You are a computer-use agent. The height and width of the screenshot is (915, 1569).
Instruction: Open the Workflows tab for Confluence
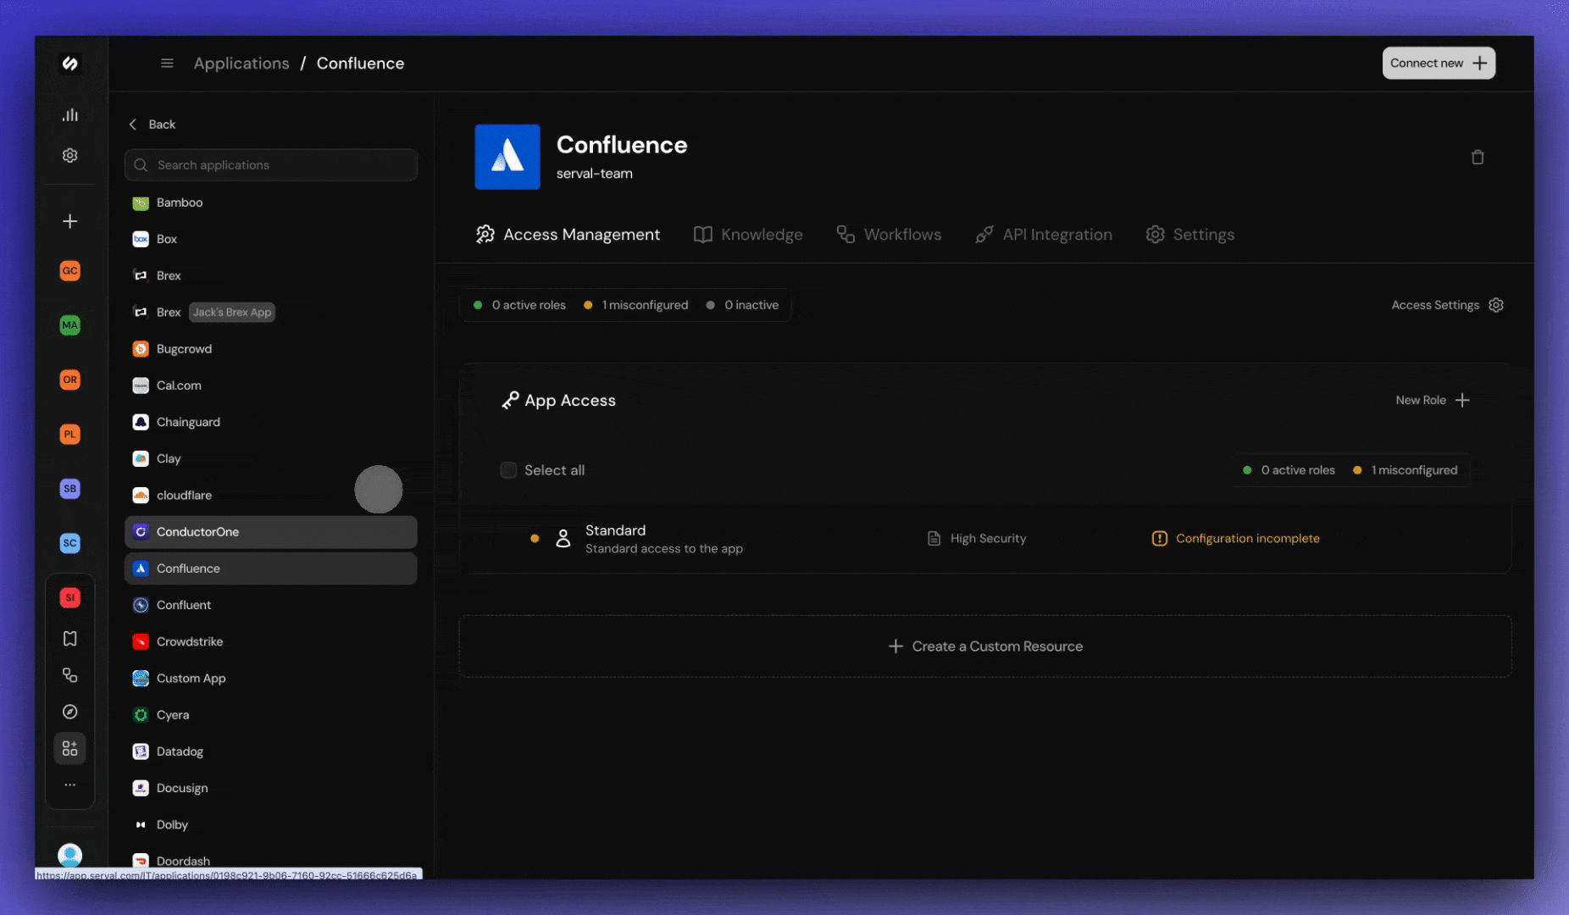889,235
